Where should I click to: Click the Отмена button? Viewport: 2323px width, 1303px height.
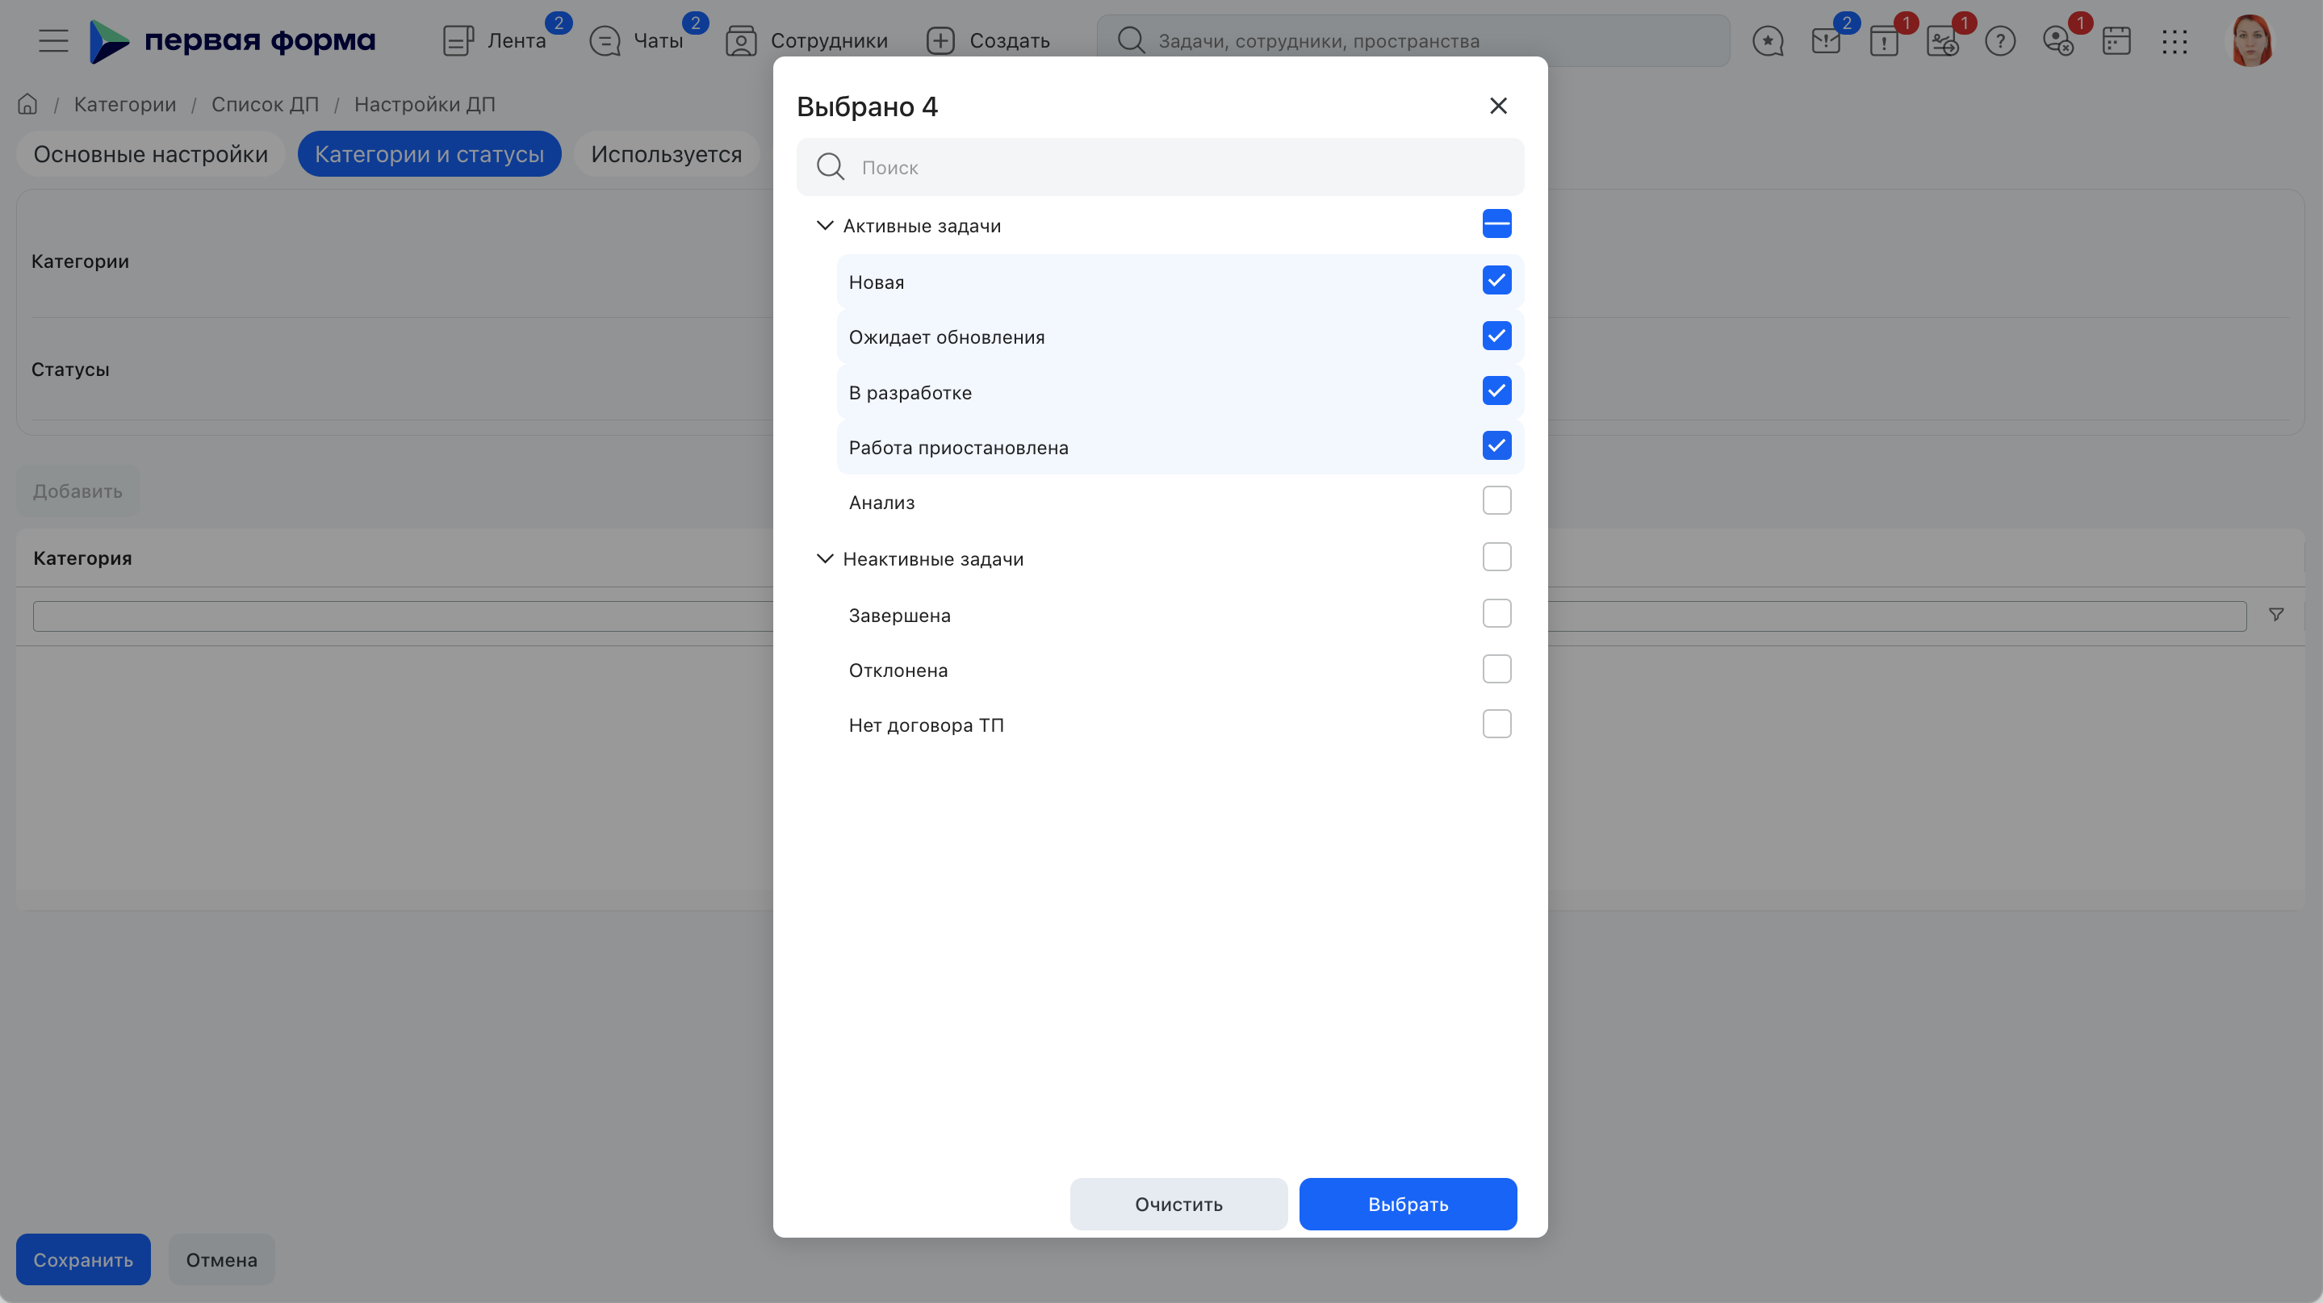tap(222, 1259)
